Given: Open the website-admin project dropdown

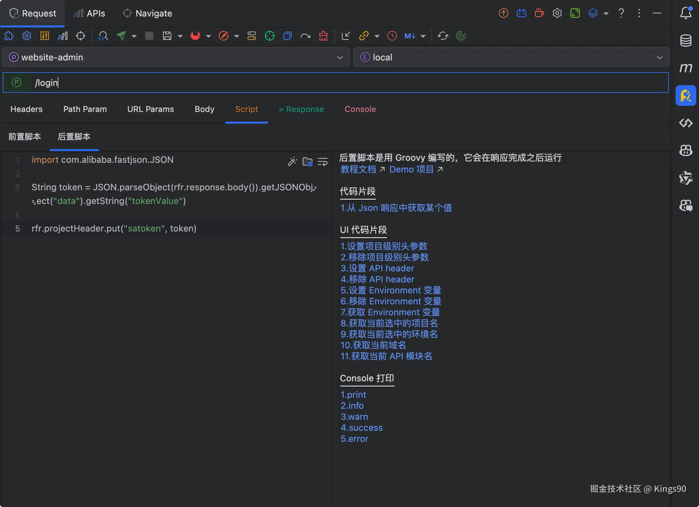Looking at the screenshot, I should (175, 57).
